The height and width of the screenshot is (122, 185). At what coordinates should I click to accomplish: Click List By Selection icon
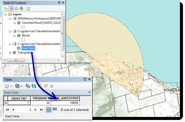(22, 9)
